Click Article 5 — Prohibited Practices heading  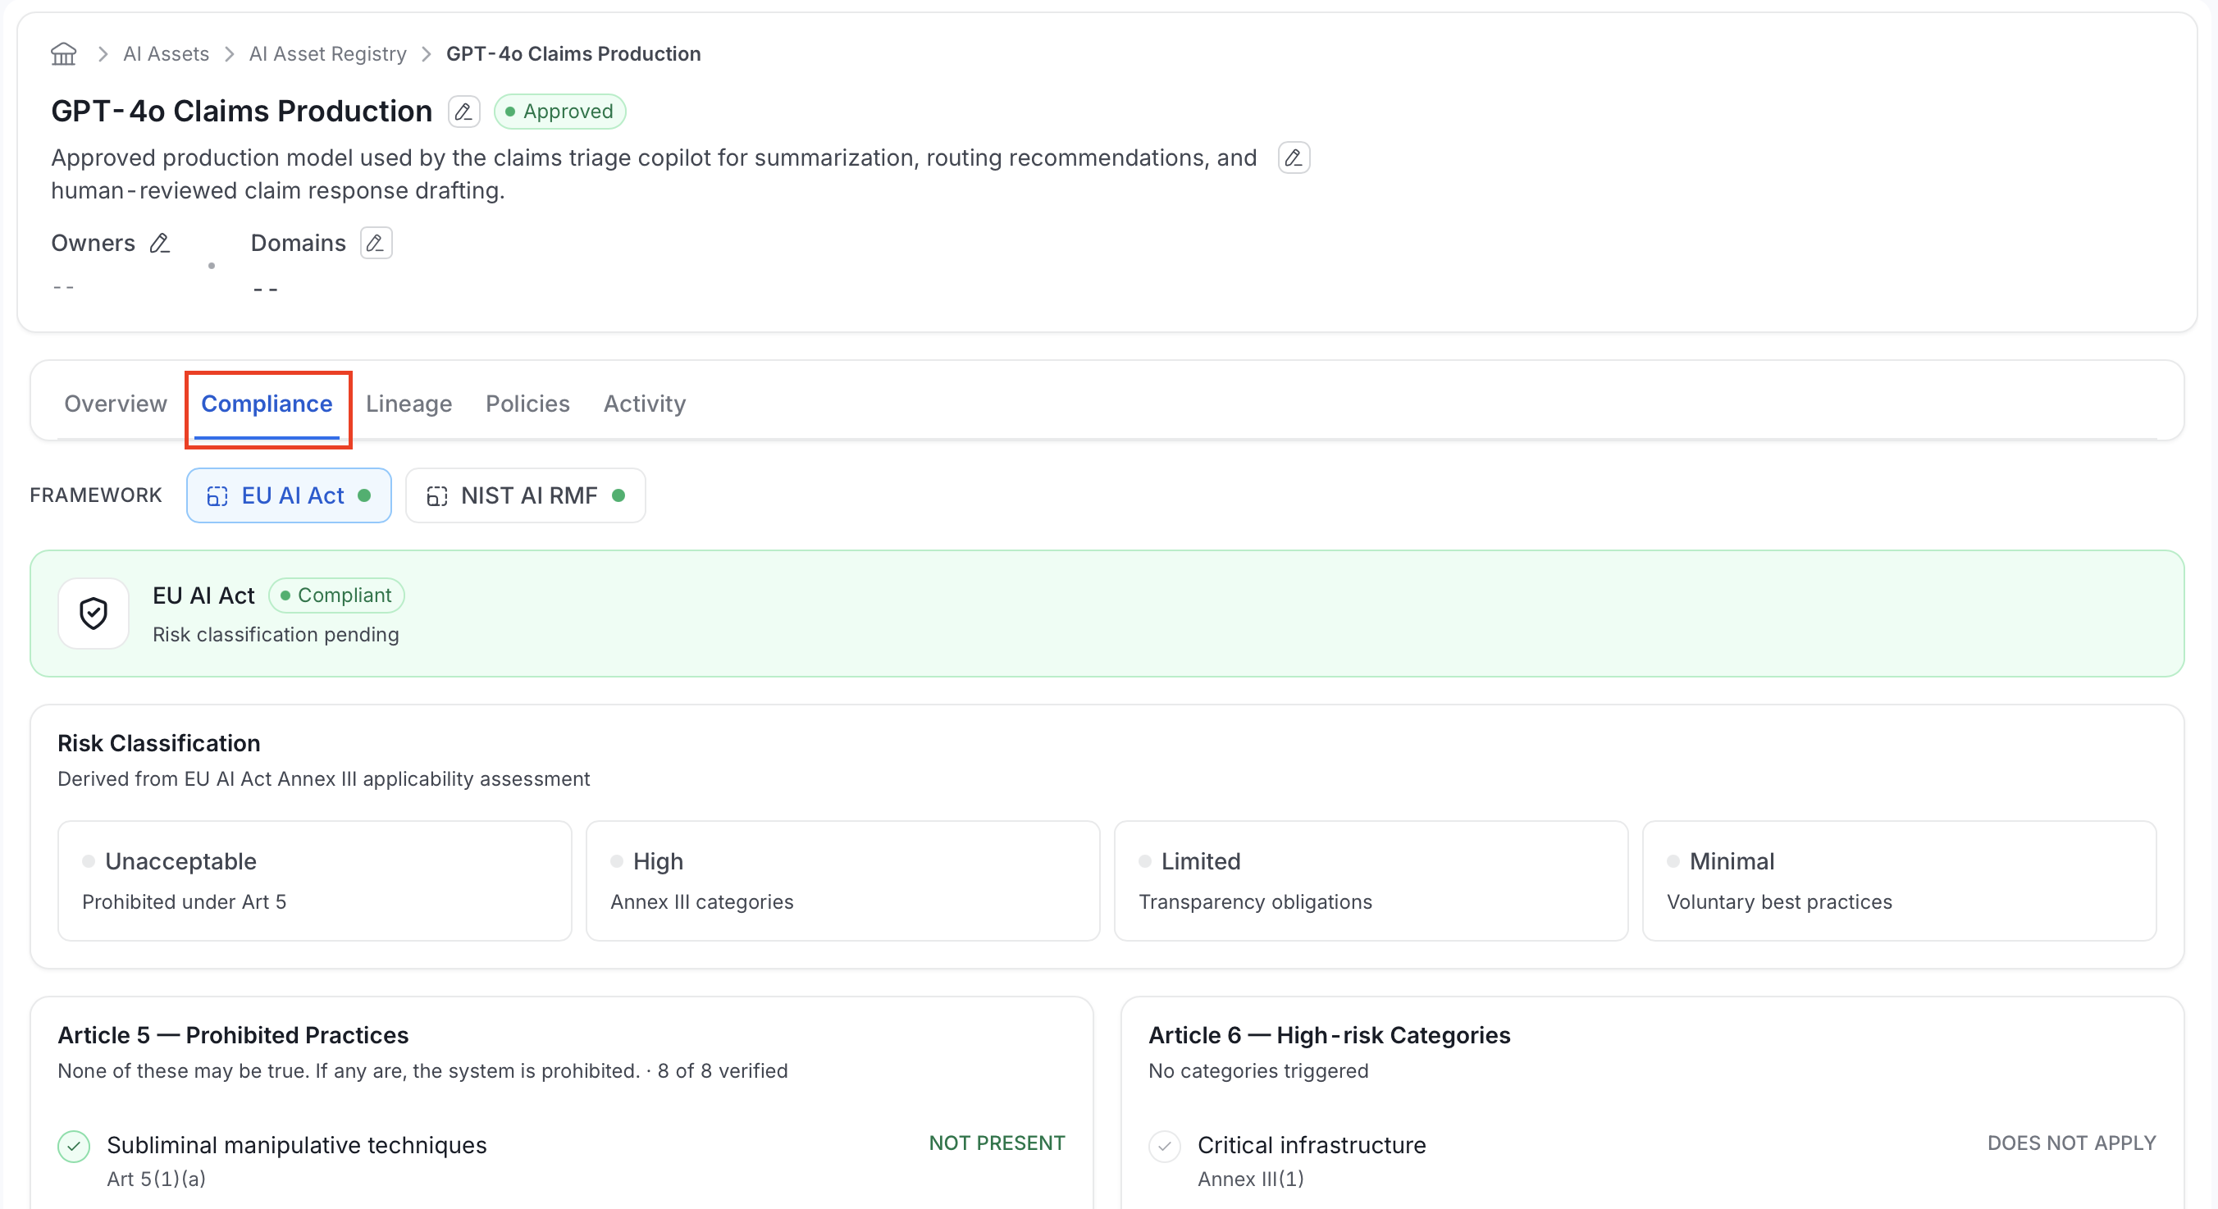pyautogui.click(x=233, y=1036)
